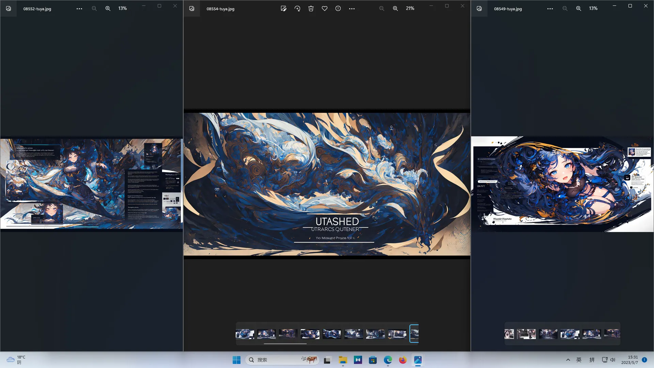Zoom out in the 08554-tuya.jpg window
This screenshot has height=368, width=654.
[381, 9]
